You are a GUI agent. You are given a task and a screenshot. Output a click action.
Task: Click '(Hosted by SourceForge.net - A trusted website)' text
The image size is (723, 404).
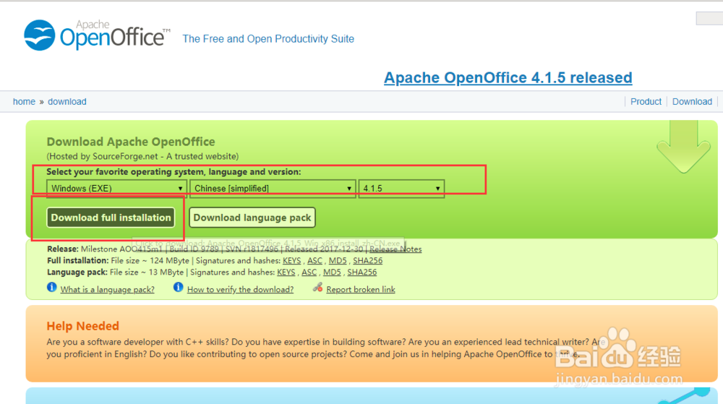(142, 157)
